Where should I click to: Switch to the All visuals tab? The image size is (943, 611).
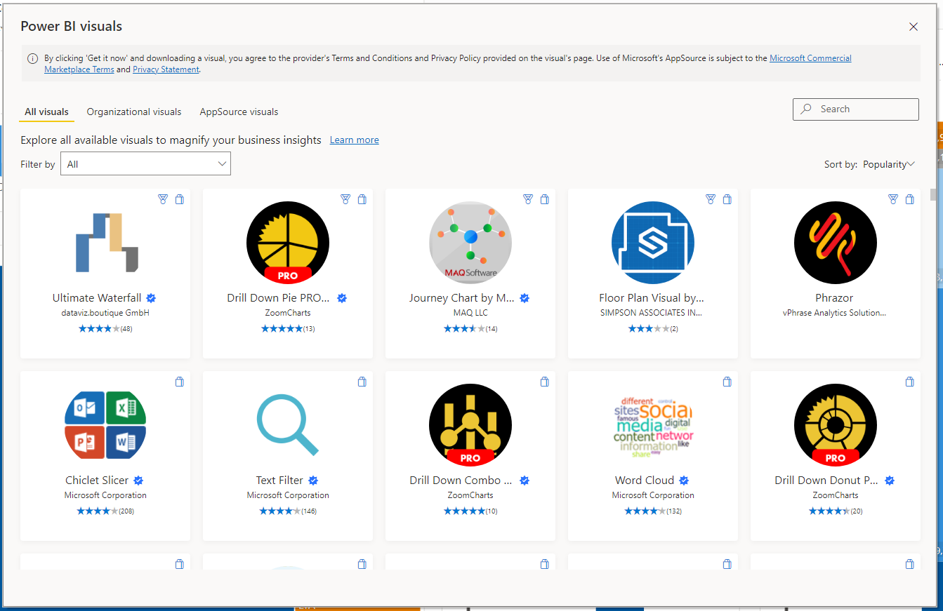(x=47, y=112)
